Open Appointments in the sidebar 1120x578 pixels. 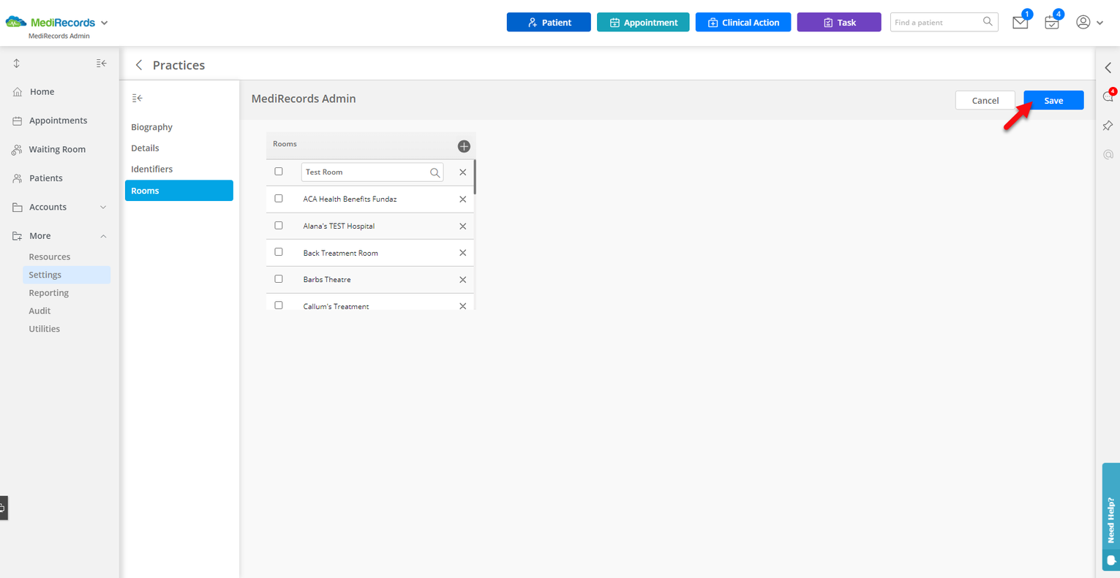coord(59,121)
